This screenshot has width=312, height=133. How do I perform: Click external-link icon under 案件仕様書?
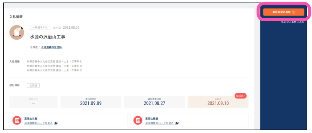pyautogui.click(x=177, y=123)
